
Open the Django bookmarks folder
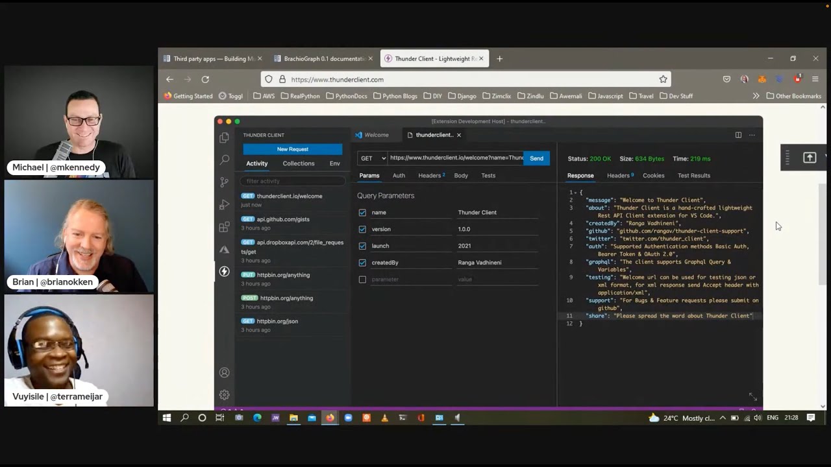[x=462, y=96]
